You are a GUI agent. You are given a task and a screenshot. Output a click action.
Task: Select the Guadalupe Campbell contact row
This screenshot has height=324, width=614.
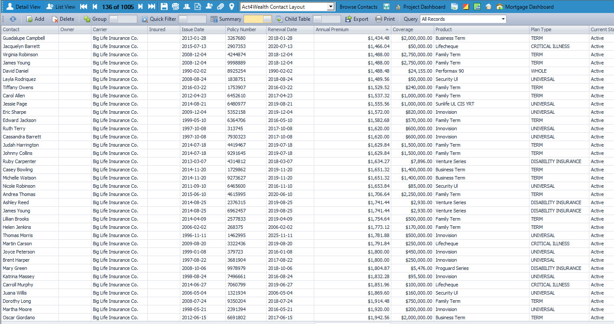coord(307,38)
